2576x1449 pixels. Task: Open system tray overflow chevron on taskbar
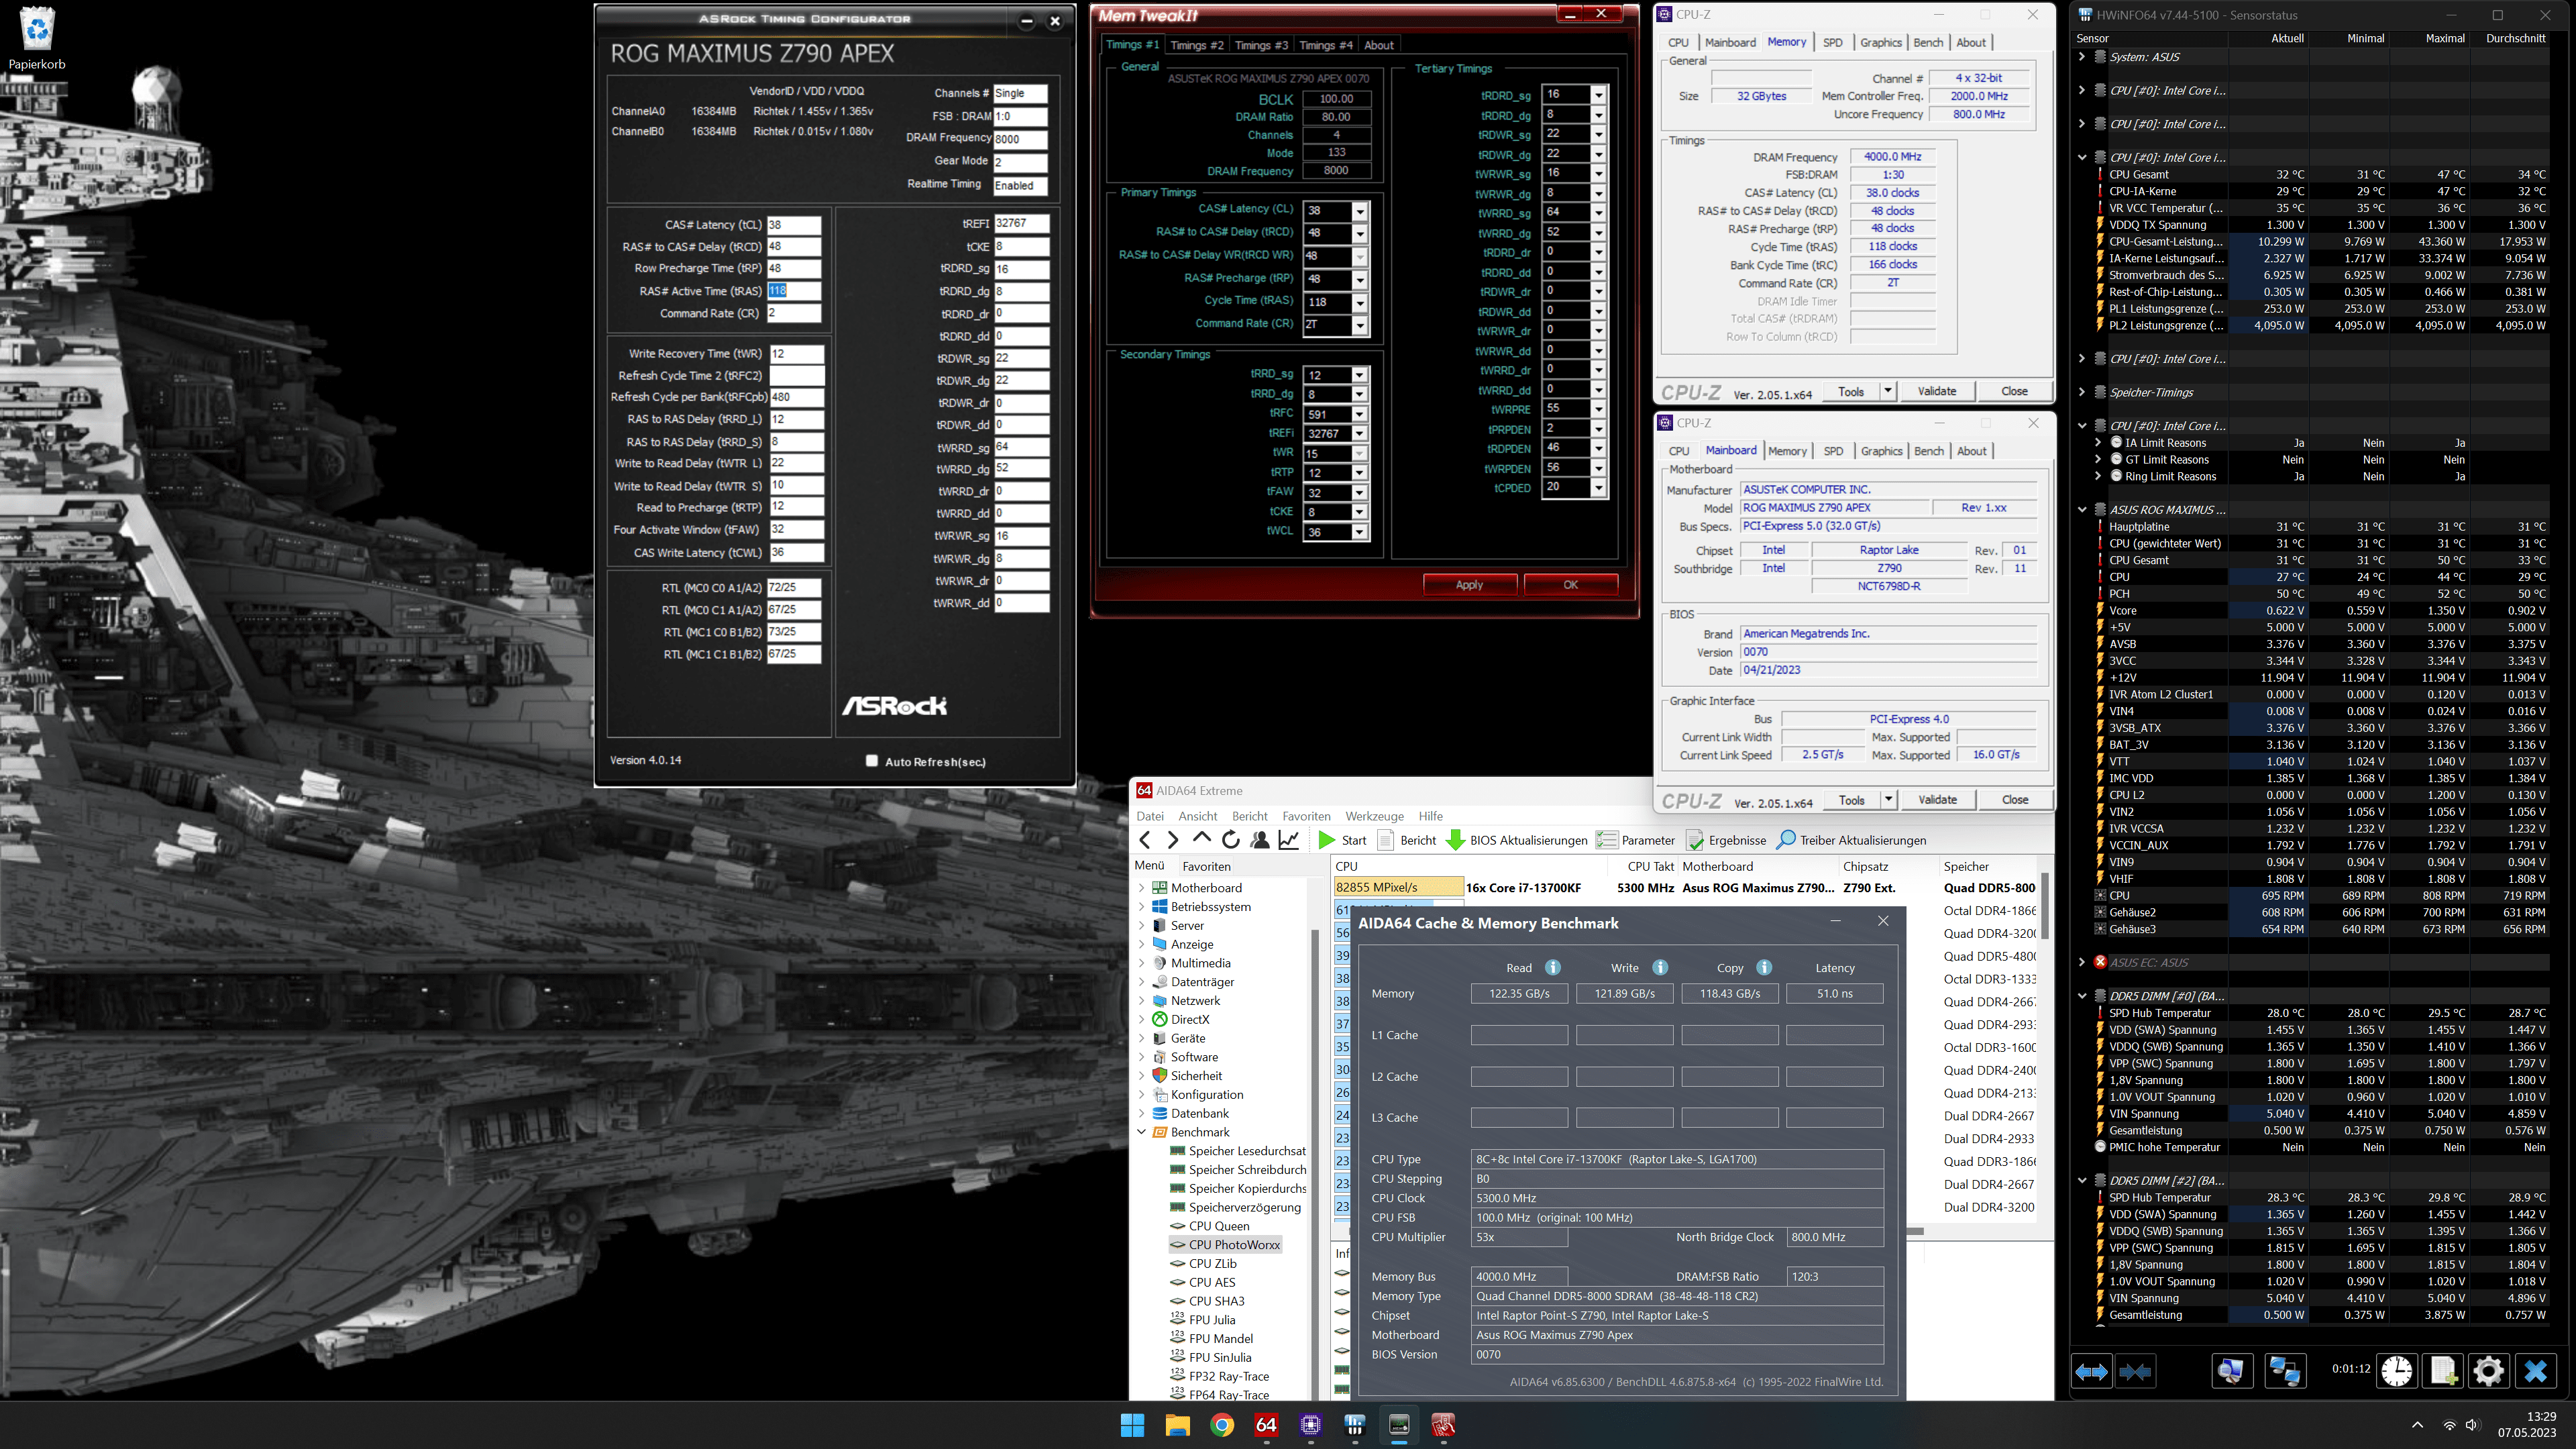[x=2417, y=1425]
